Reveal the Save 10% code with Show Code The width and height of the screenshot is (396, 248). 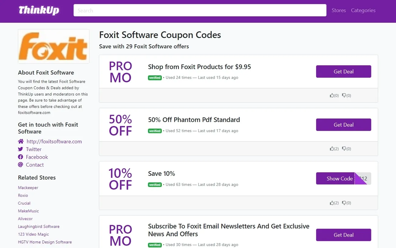coord(338,178)
